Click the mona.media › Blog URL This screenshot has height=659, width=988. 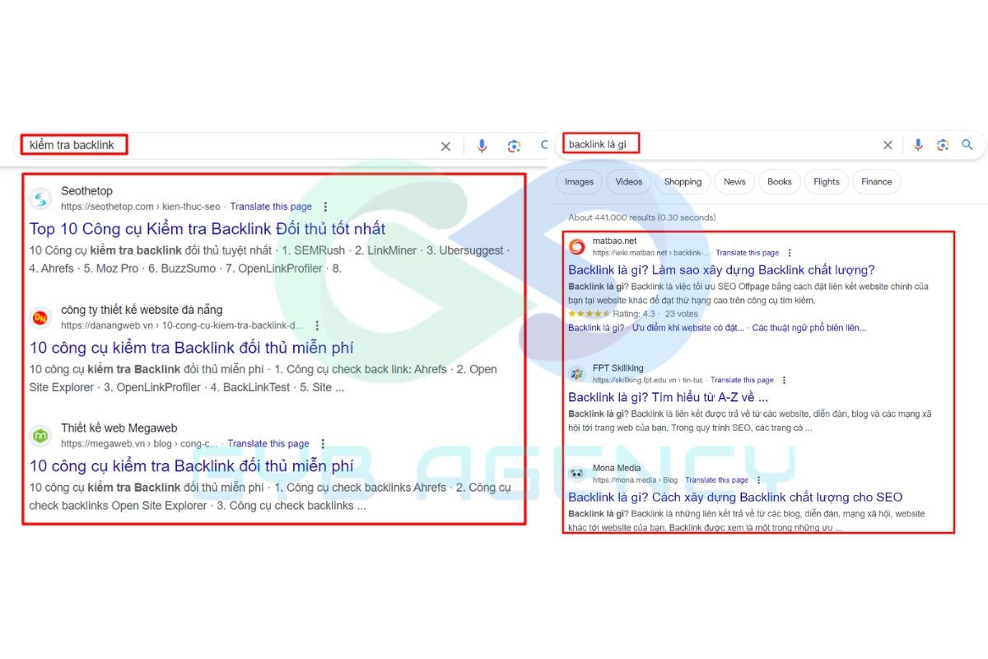coord(636,480)
